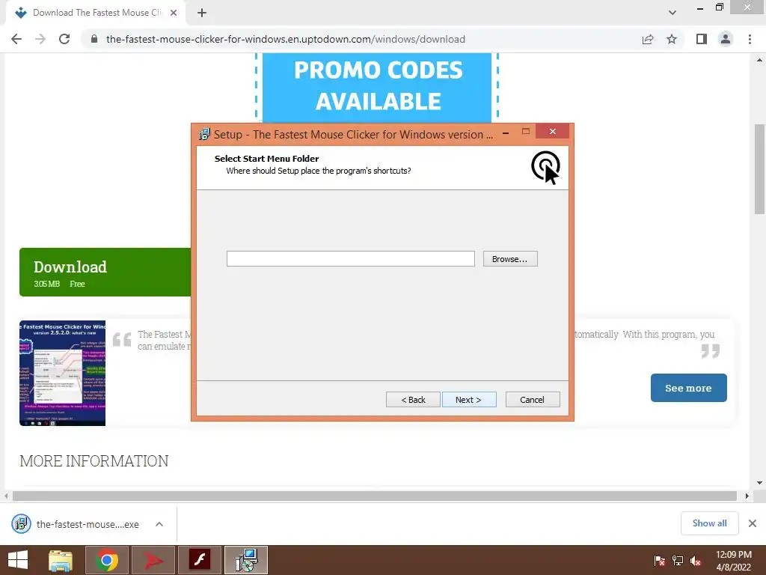766x575 pixels.
Task: Click the Select Start Menu Folder heading
Action: 266,159
